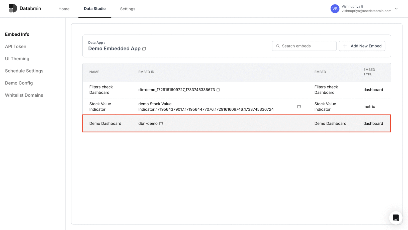
Task: Open the Intercom chat widget
Action: click(396, 217)
